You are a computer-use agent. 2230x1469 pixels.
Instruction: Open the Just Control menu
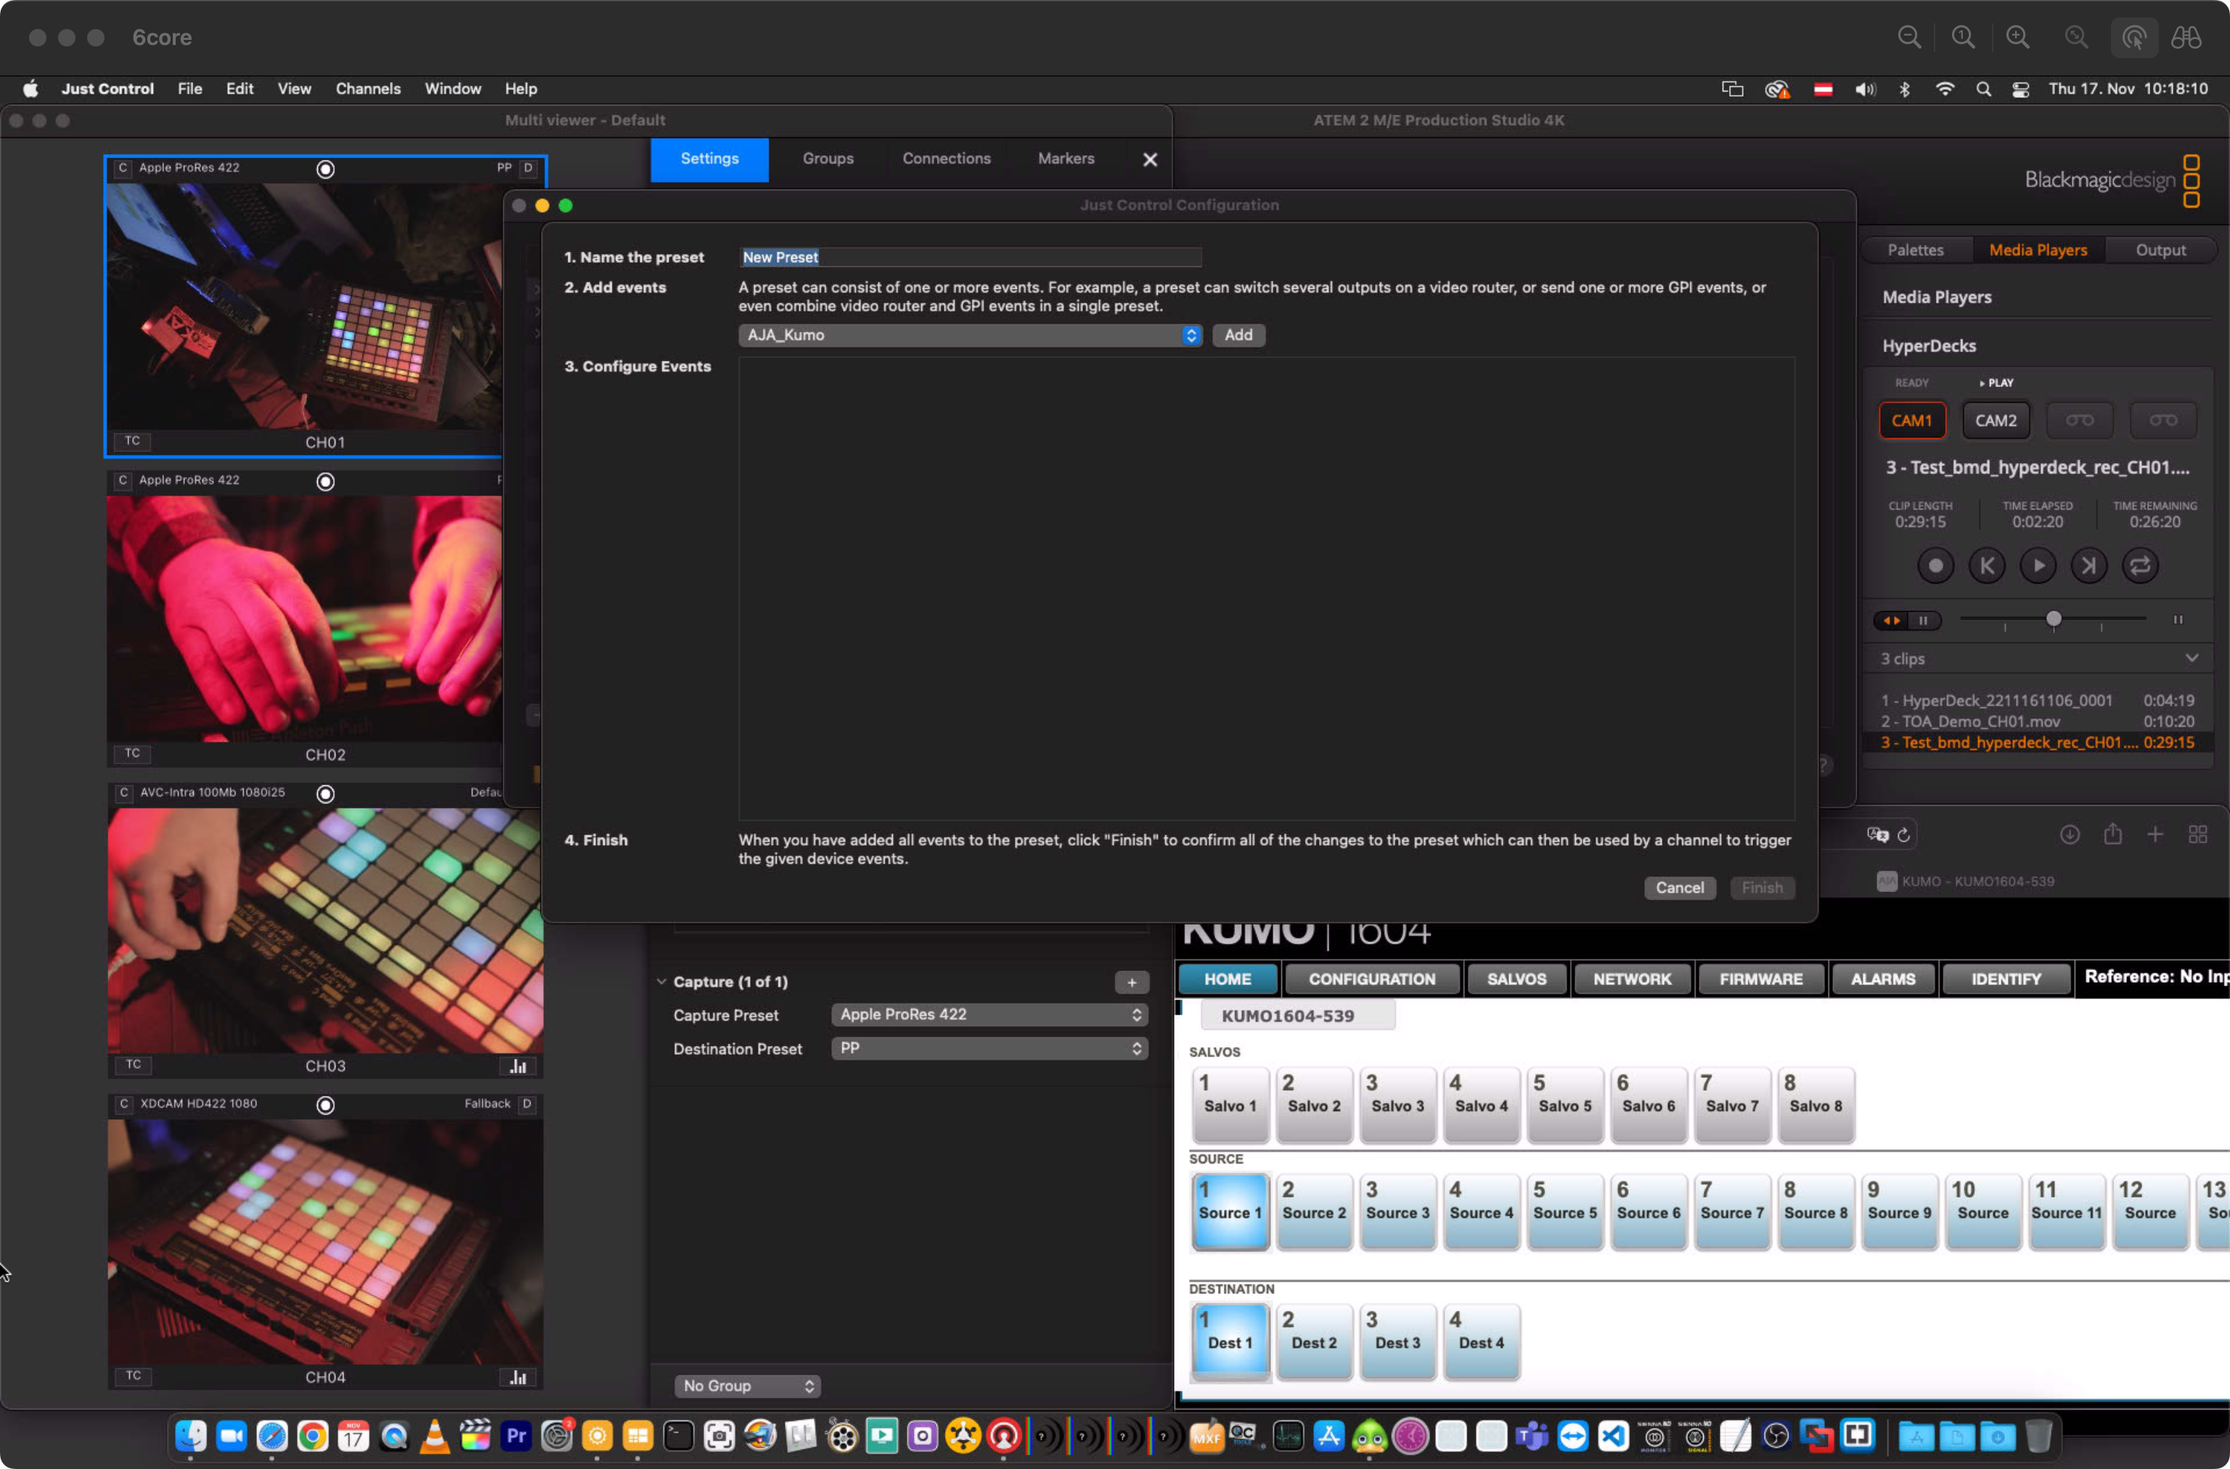[x=107, y=89]
